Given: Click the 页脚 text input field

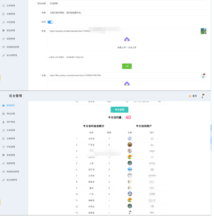Looking at the screenshot, I should pos(127,12).
